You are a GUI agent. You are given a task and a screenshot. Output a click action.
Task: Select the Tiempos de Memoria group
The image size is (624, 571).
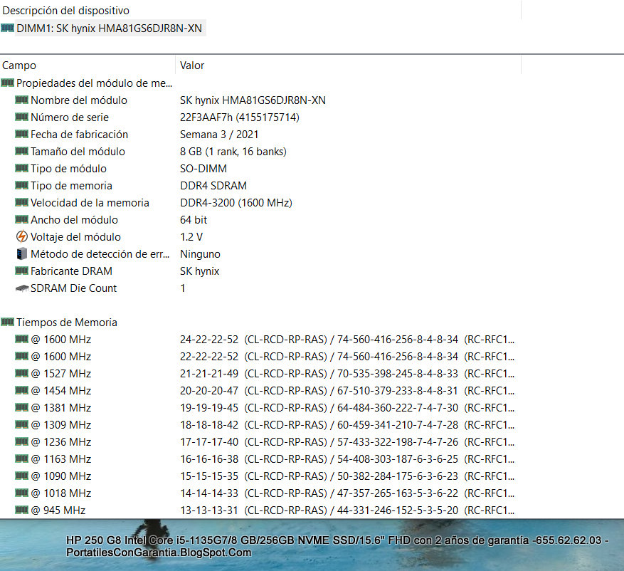click(67, 322)
